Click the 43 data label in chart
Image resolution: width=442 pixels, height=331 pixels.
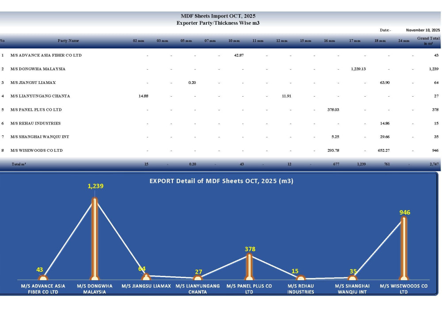click(40, 270)
